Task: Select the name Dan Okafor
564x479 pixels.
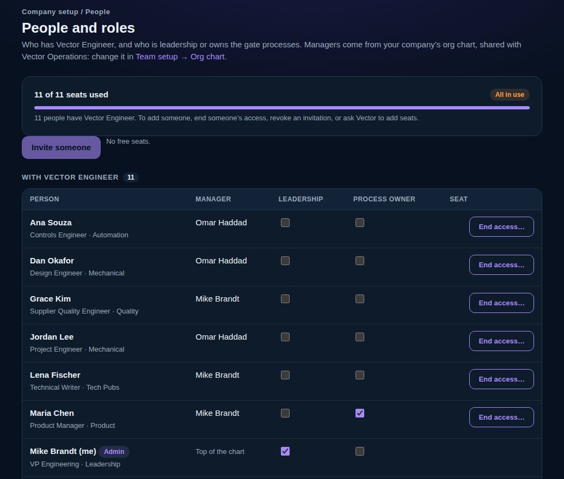Action: tap(52, 261)
